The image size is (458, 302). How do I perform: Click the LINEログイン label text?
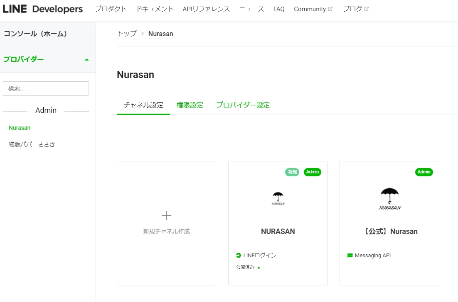(260, 256)
